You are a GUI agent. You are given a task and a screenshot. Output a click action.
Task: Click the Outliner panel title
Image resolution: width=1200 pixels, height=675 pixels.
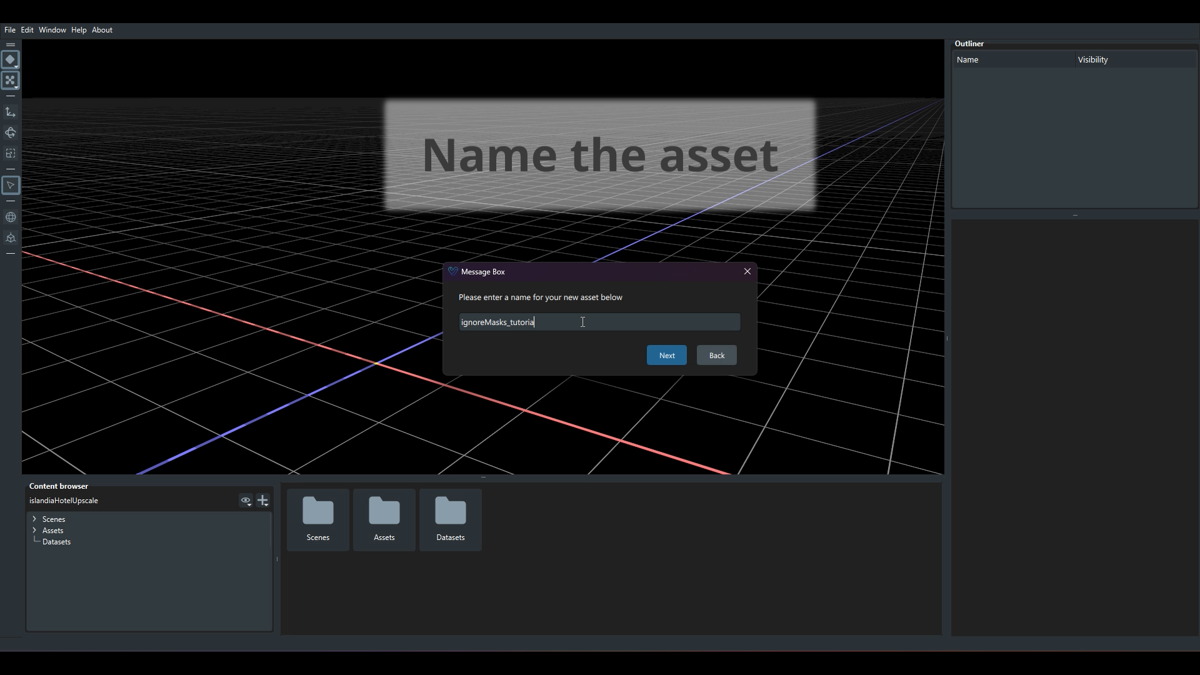point(969,44)
